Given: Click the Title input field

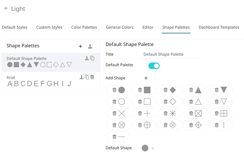Looking at the screenshot, I should [x=171, y=54].
